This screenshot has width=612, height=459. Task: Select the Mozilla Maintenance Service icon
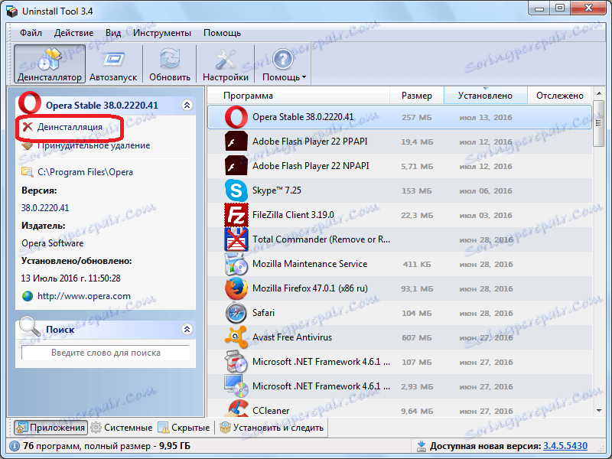(x=236, y=264)
